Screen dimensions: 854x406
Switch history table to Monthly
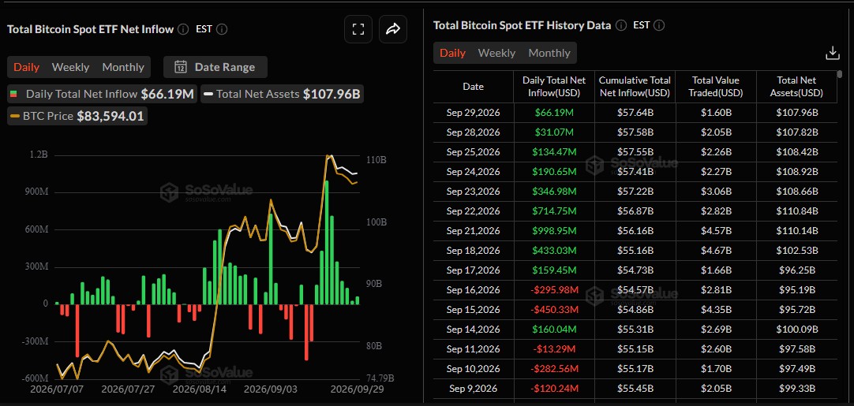(549, 53)
